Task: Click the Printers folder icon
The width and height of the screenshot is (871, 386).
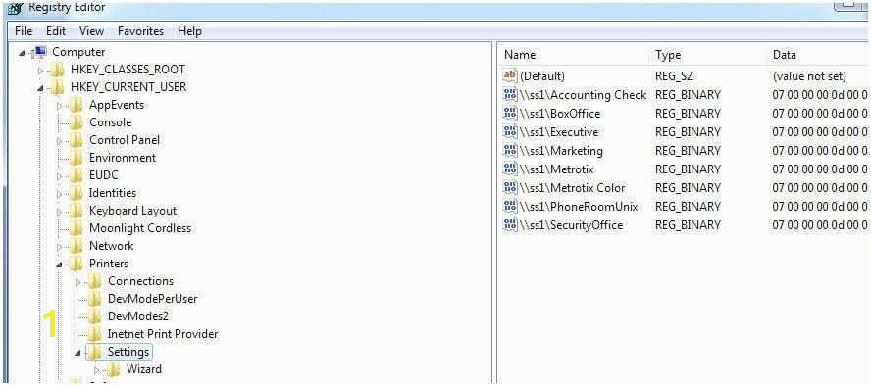Action: click(77, 264)
